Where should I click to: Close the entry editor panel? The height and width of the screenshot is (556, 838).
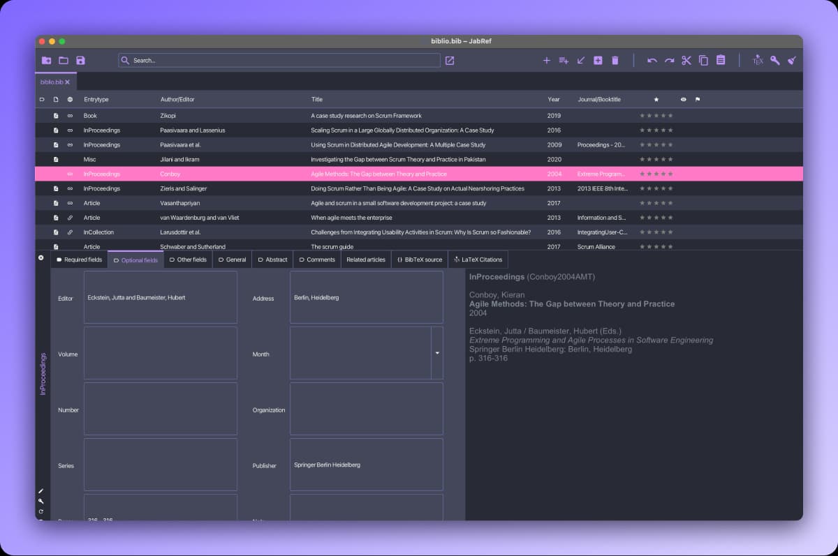[41, 258]
